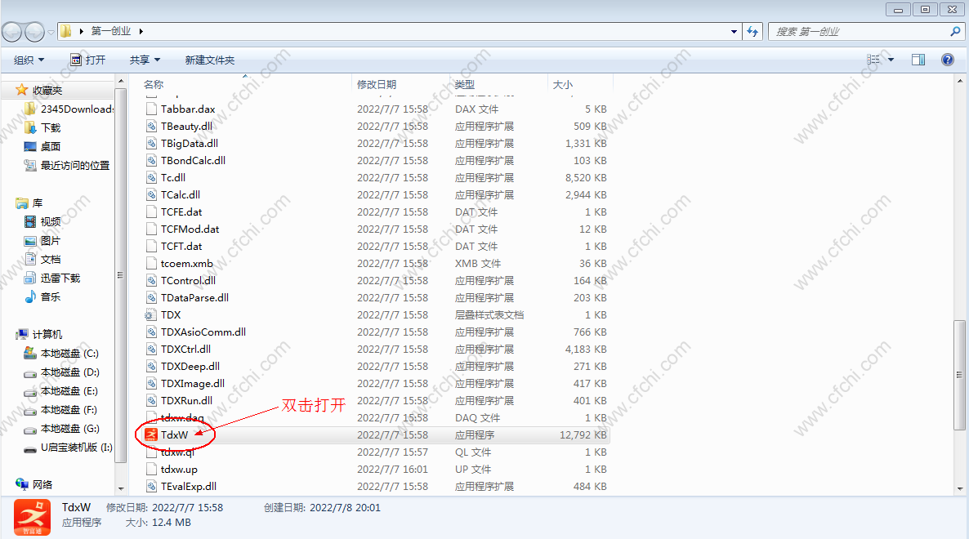
Task: Click the large TdxW icon in details pane
Action: pyautogui.click(x=32, y=517)
